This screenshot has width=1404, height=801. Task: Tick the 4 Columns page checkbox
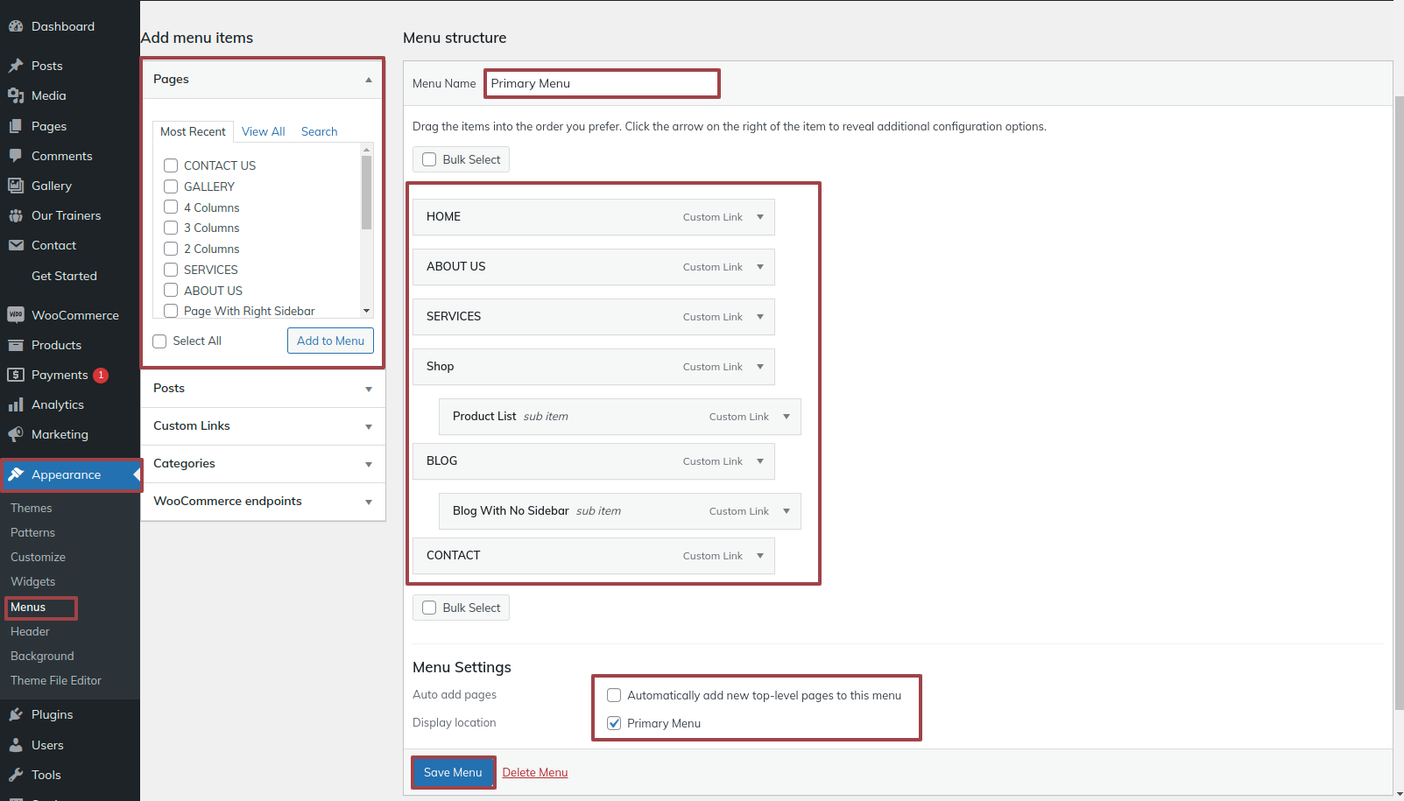click(171, 207)
